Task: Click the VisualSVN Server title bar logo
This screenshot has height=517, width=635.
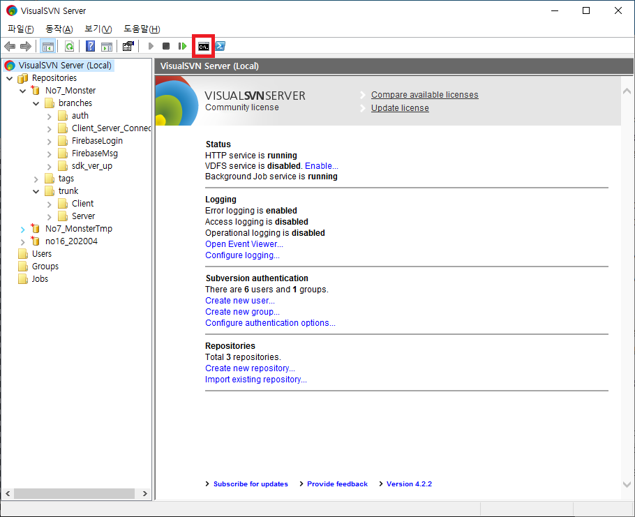Action: coord(11,10)
